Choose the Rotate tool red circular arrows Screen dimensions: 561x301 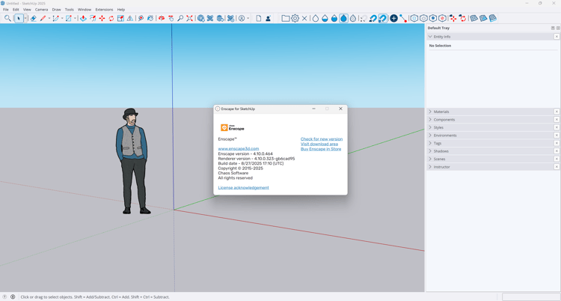click(x=111, y=18)
